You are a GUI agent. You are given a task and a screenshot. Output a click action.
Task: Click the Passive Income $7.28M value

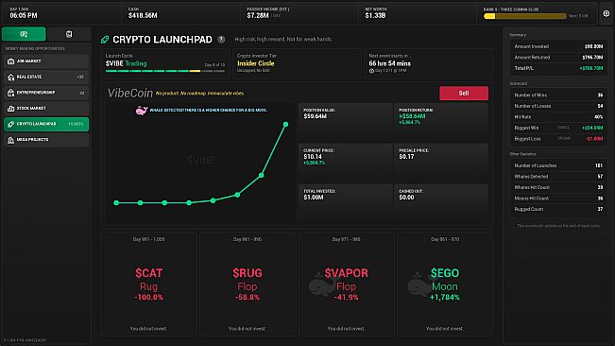click(258, 16)
